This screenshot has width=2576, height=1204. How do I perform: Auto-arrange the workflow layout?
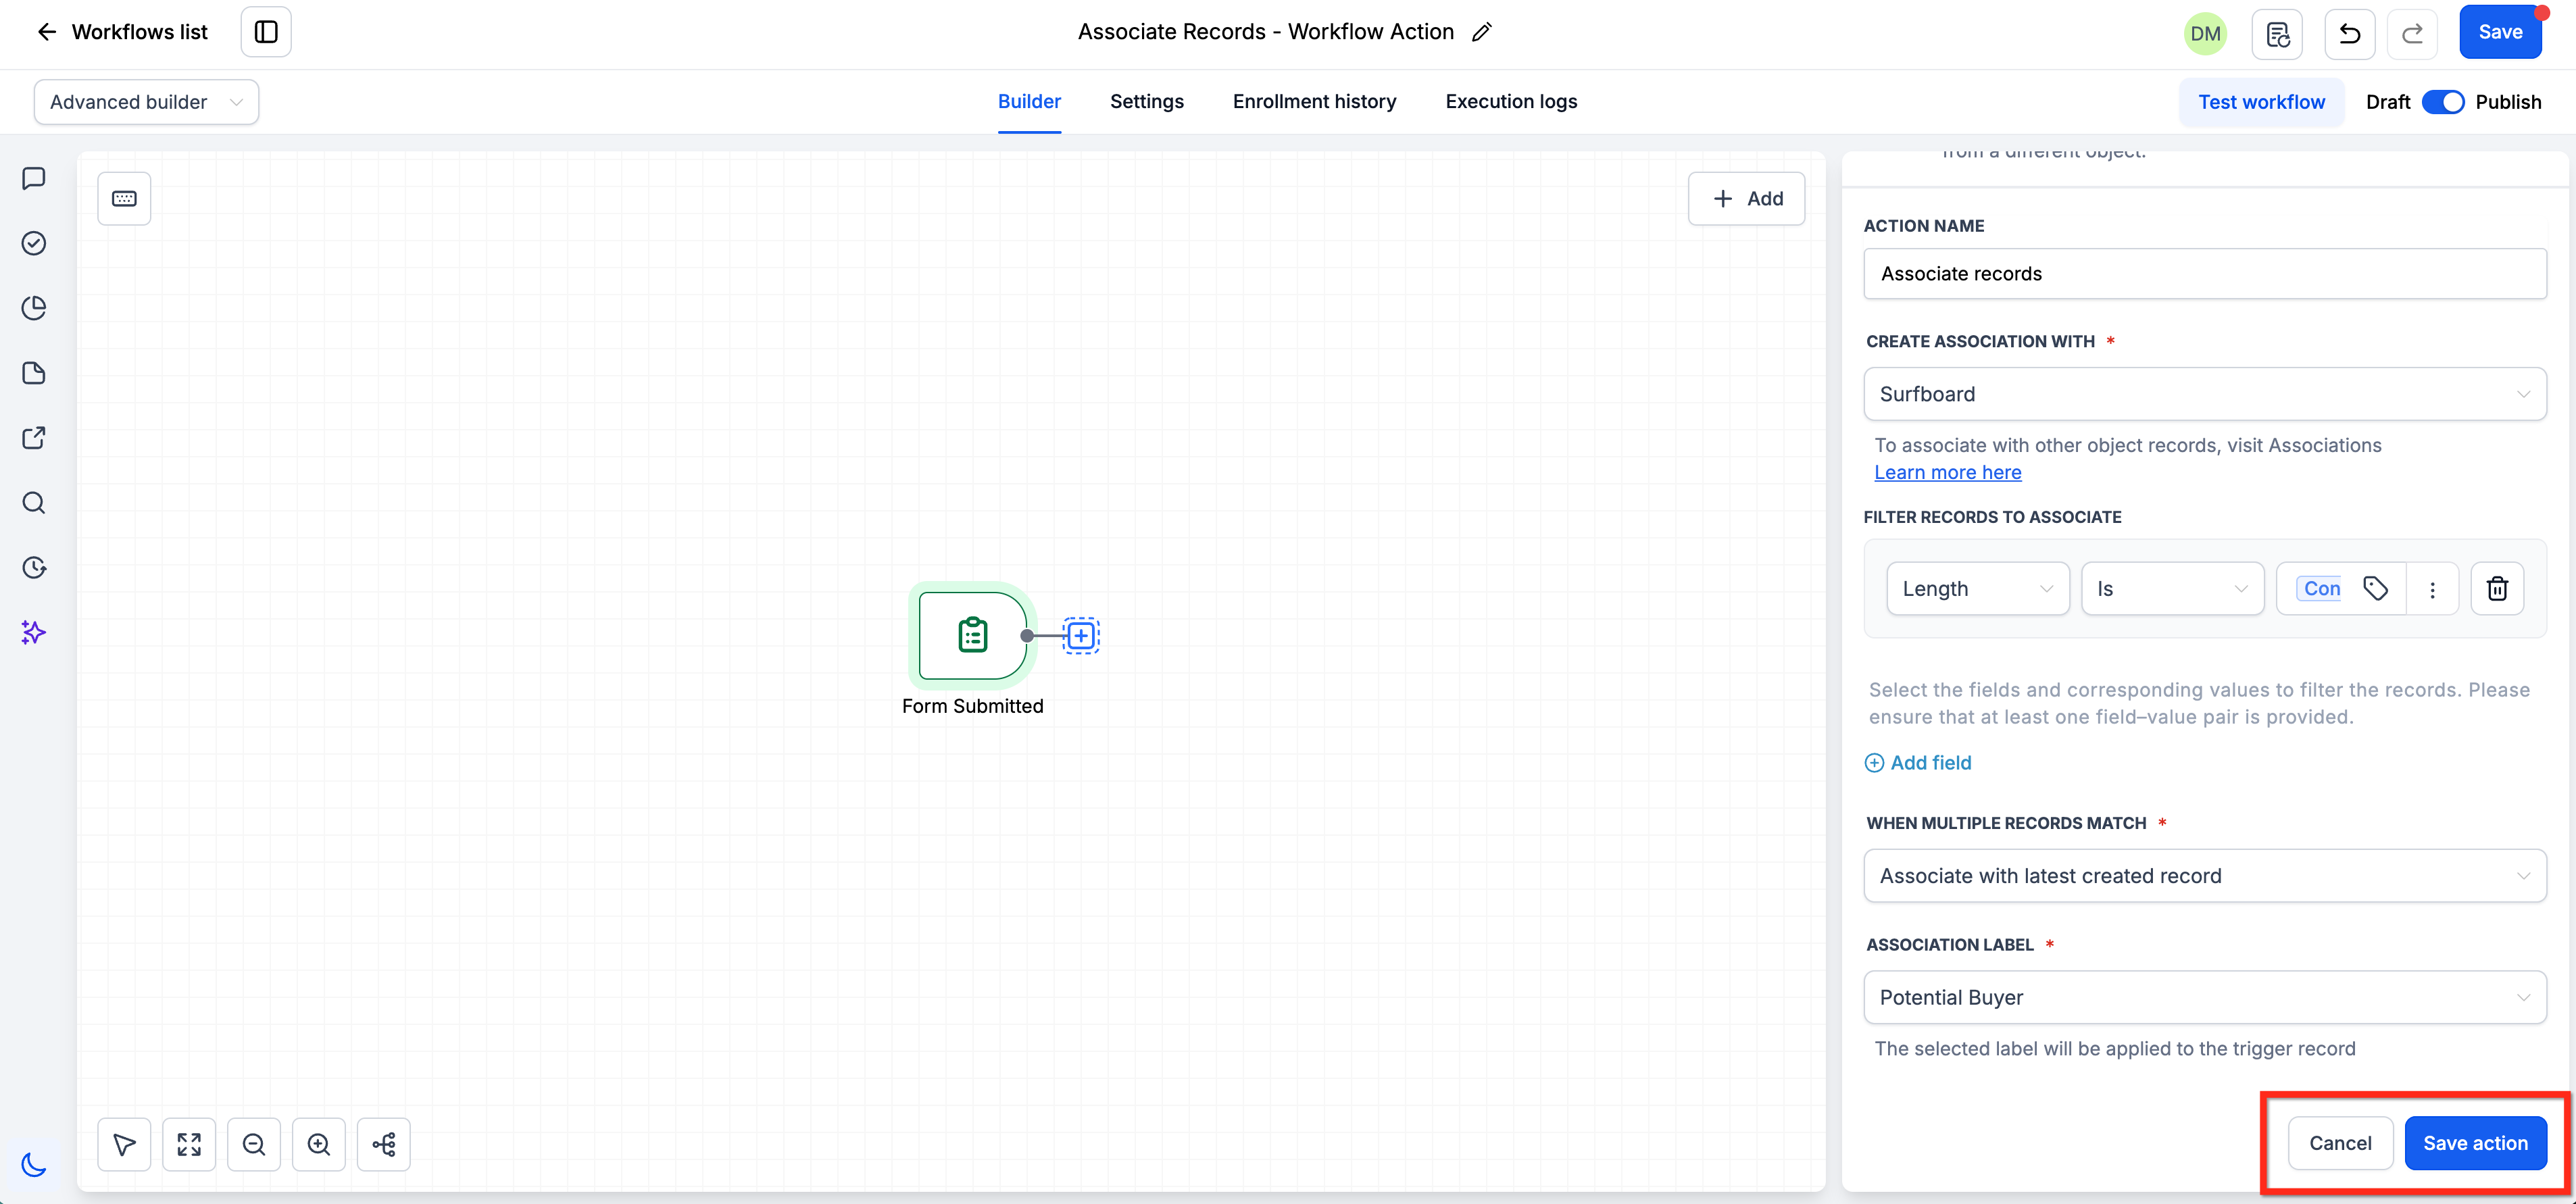click(x=384, y=1144)
